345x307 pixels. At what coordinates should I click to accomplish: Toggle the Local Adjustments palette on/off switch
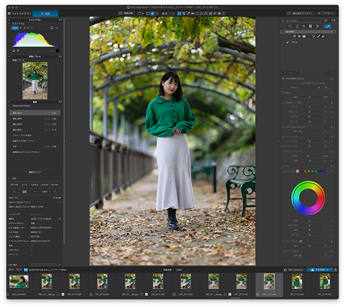click(283, 32)
